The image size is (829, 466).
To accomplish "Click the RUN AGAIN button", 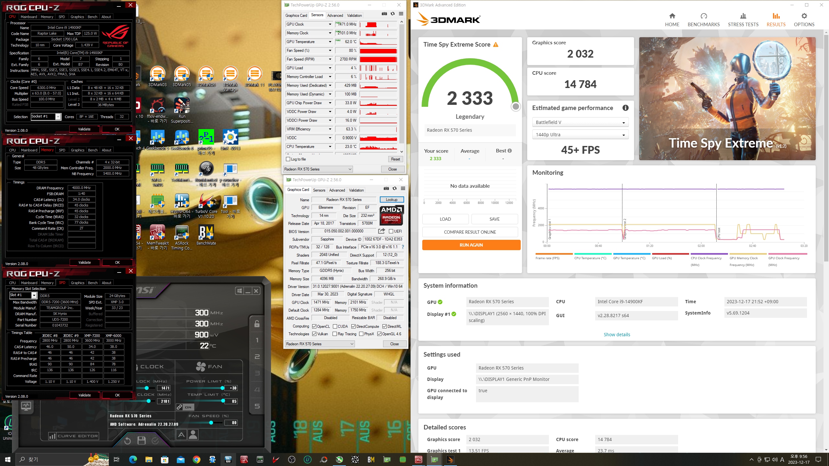I will tap(471, 245).
